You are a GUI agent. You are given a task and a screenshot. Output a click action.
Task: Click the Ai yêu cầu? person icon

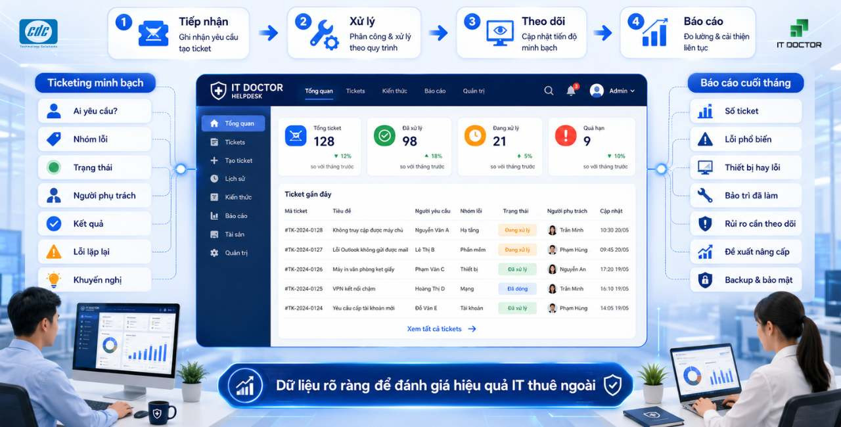(x=54, y=111)
